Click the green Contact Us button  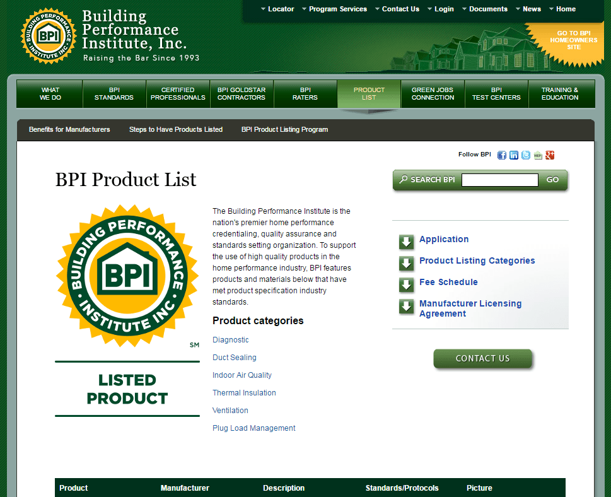point(482,358)
